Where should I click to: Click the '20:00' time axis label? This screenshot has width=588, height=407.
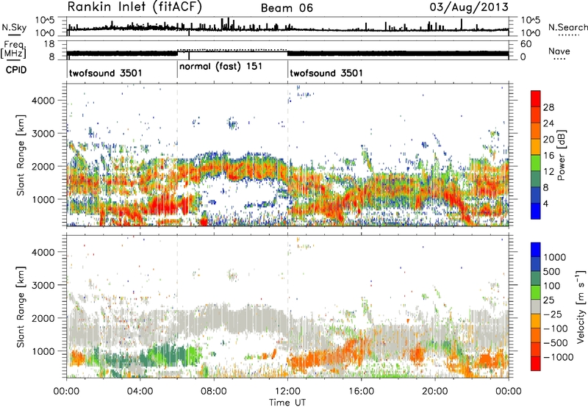pos(435,392)
